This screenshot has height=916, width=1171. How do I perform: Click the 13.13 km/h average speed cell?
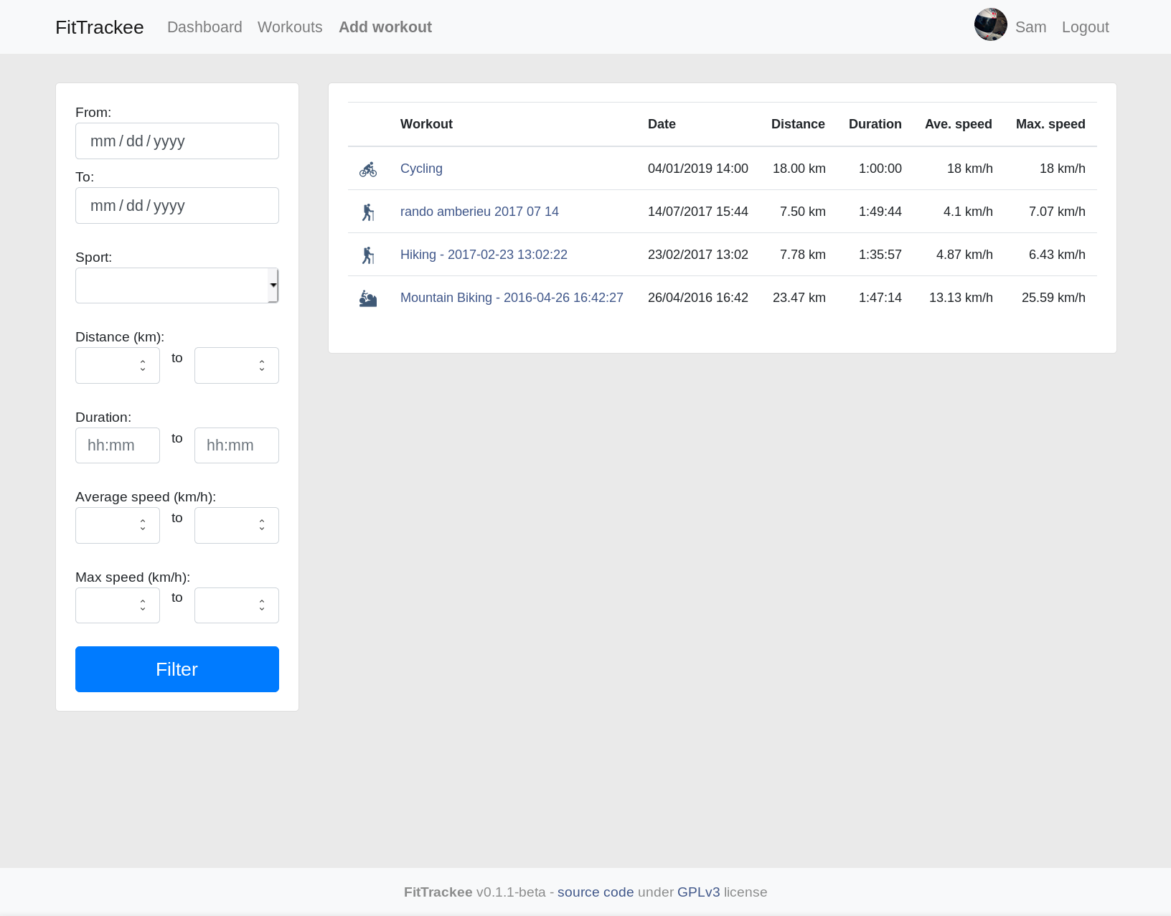(x=961, y=298)
